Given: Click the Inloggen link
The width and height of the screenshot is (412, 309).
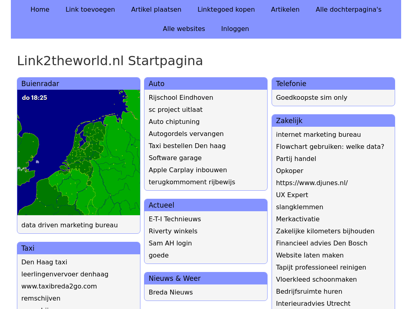Looking at the screenshot, I should click(x=235, y=29).
